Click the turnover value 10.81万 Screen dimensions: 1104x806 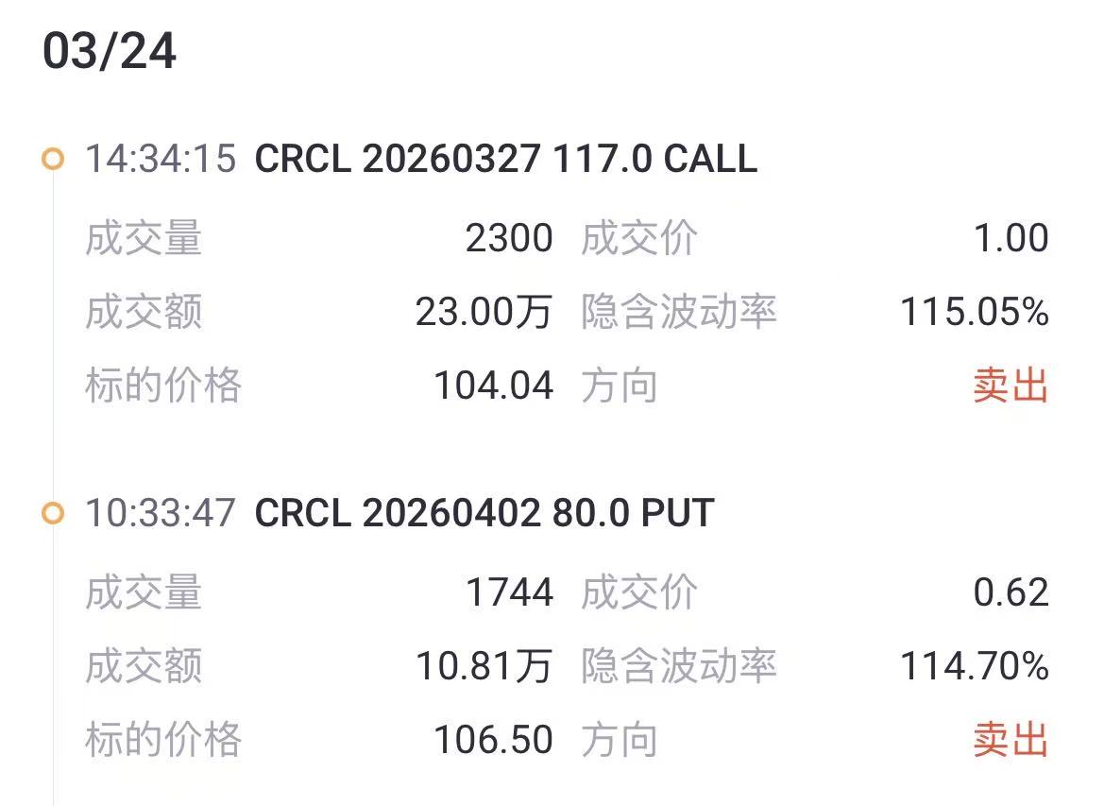click(x=484, y=666)
